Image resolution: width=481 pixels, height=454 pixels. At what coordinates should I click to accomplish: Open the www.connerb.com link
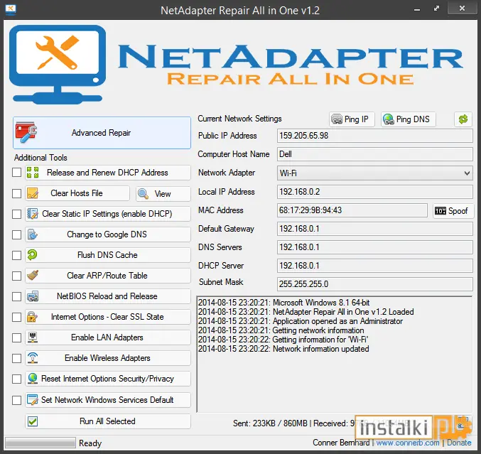click(408, 443)
